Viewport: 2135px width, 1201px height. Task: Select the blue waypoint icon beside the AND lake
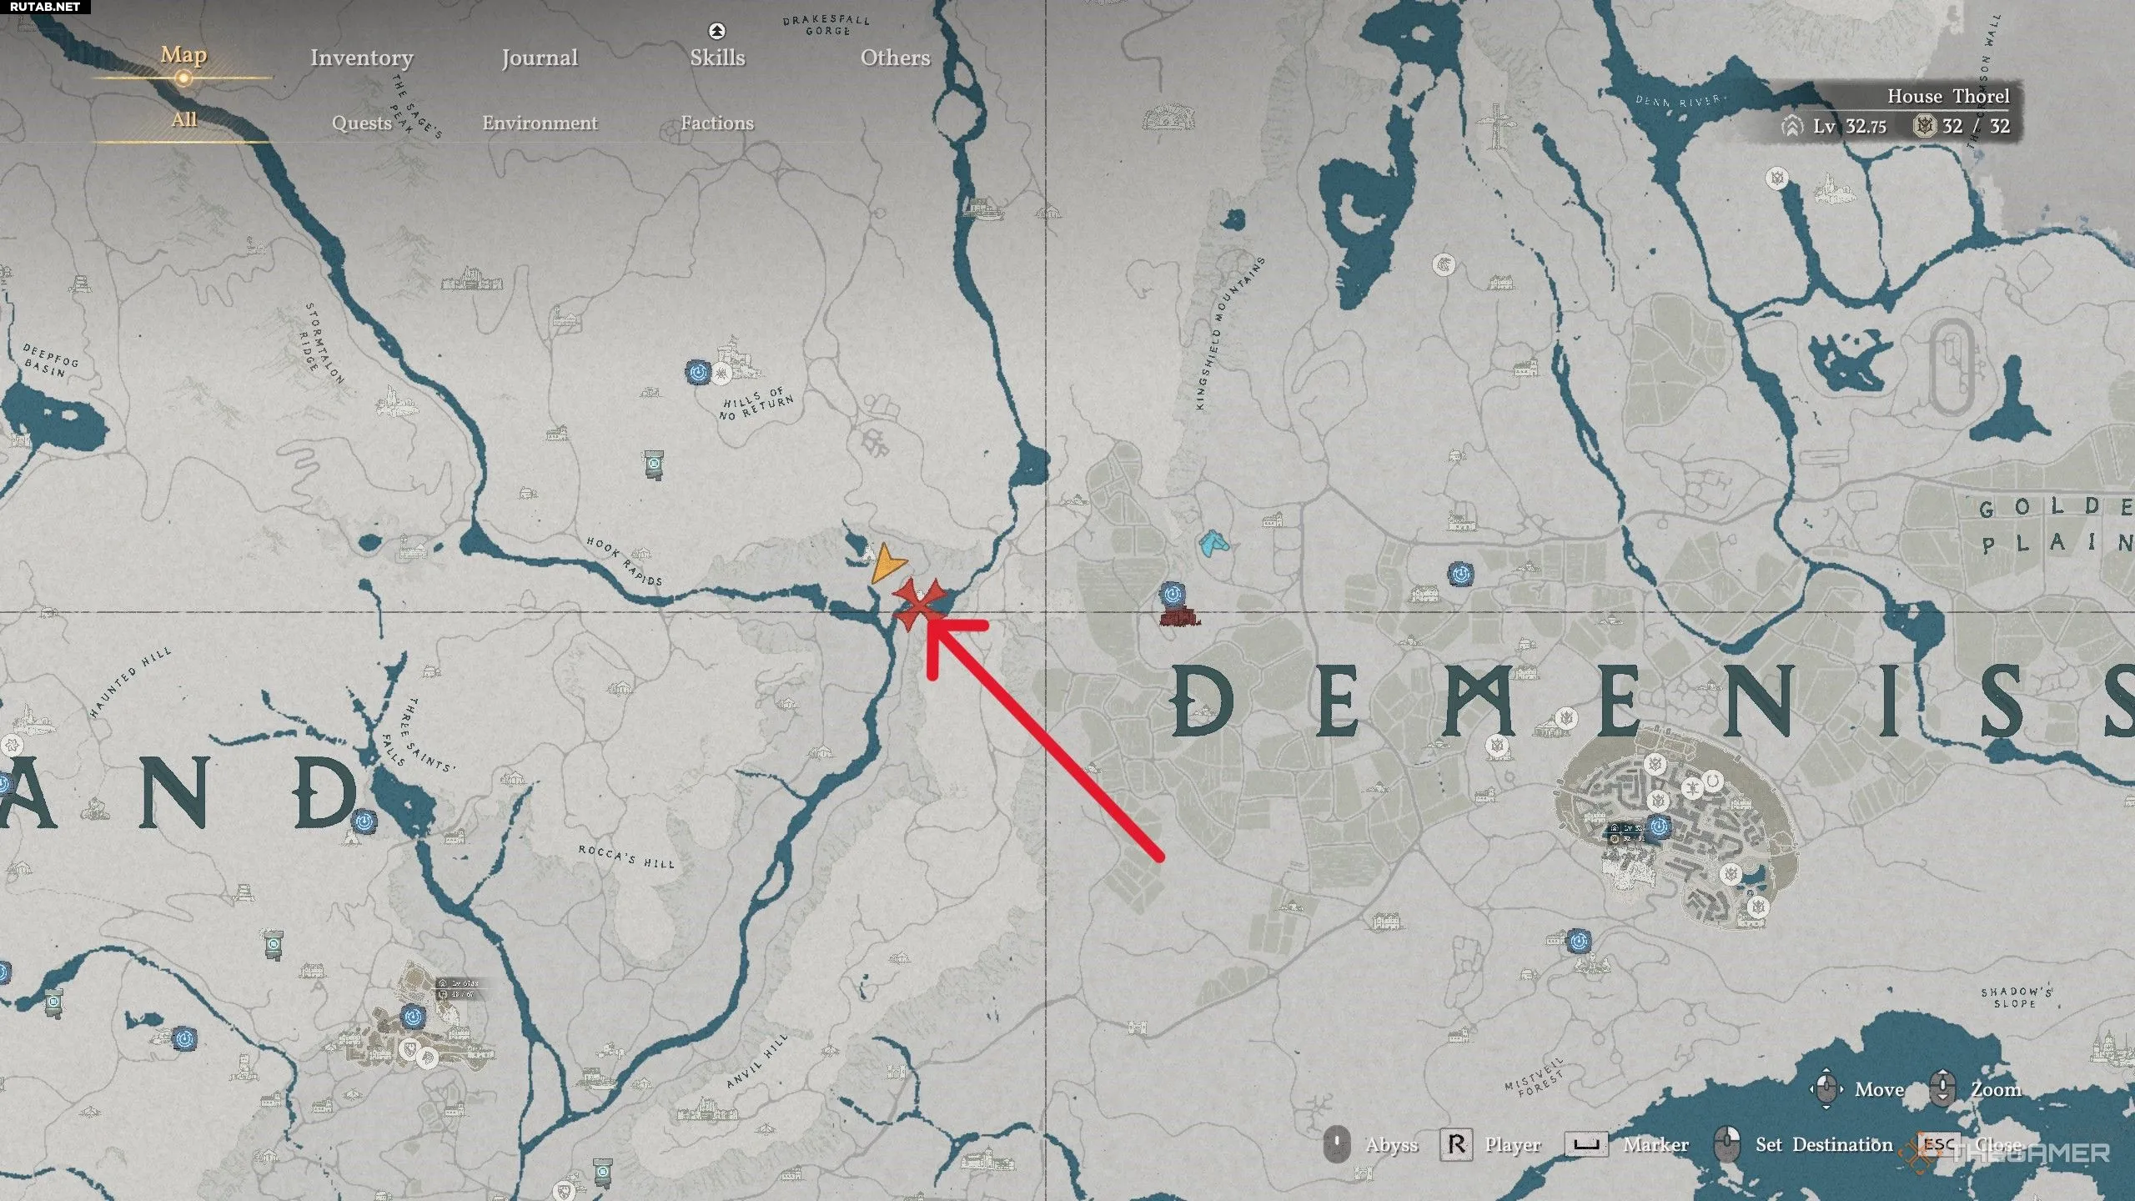pos(363,822)
